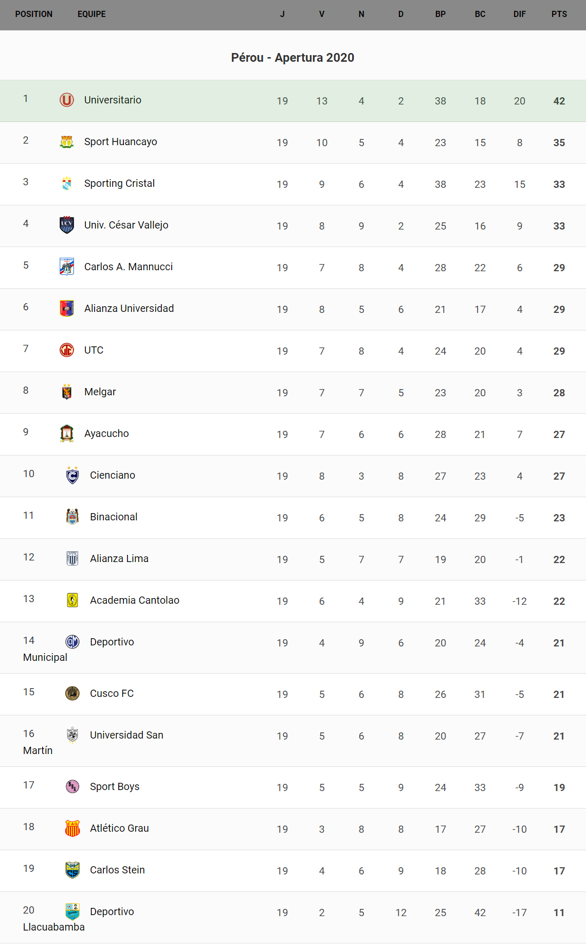586x947 pixels.
Task: Open the Alianza Universidad team link
Action: pyautogui.click(x=129, y=308)
